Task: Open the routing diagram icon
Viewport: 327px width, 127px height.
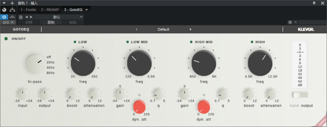Action: click(x=12, y=10)
